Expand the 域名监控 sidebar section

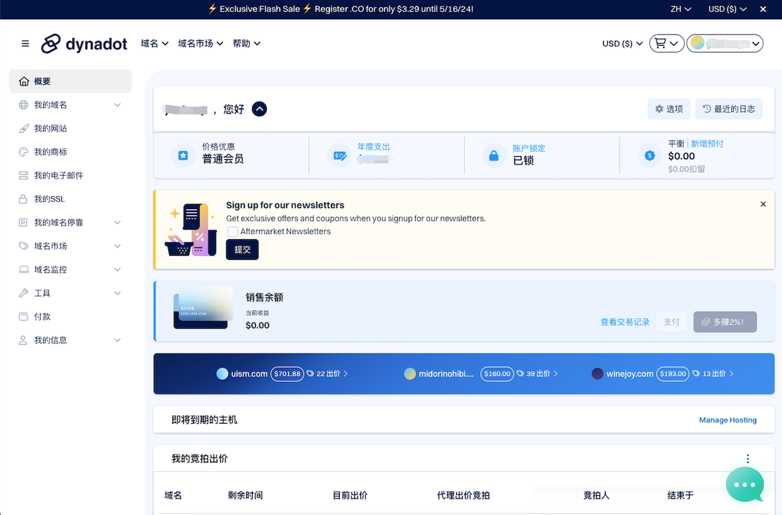click(117, 269)
